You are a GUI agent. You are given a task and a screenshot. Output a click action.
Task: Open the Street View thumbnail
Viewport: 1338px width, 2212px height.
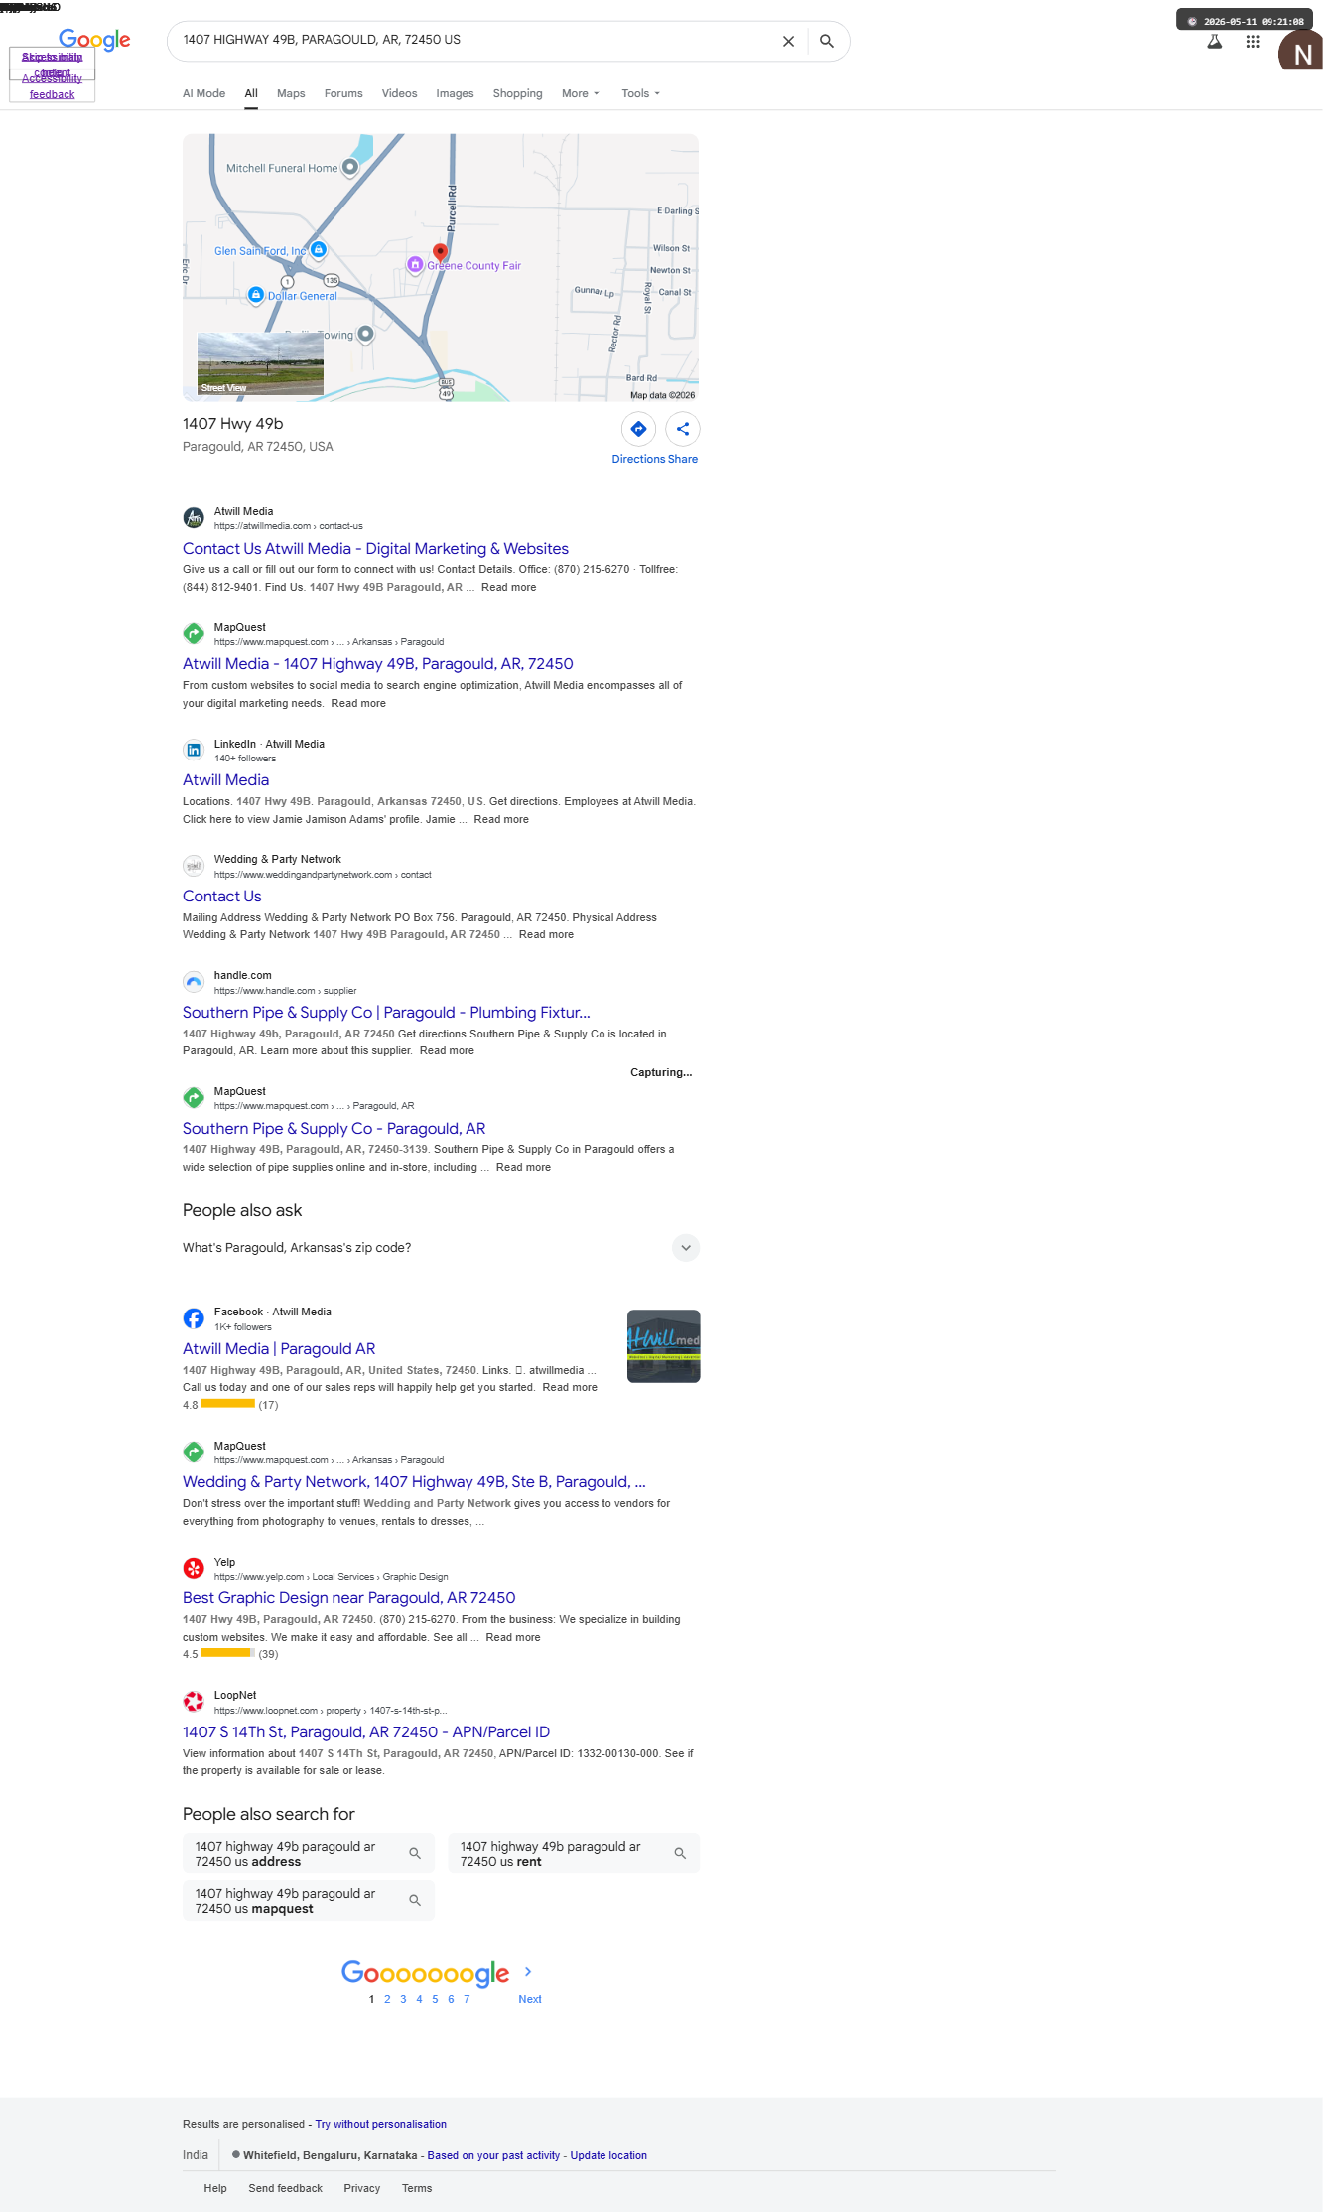pos(260,364)
